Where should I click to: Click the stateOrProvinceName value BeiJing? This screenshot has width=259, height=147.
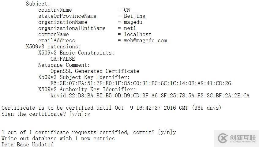[x=134, y=16]
